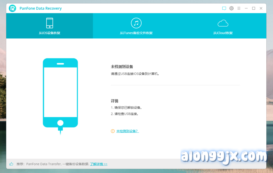Screen dimensions: 273x173
Task: Click the PanFone Data Recovery title text
Action: 41,8
